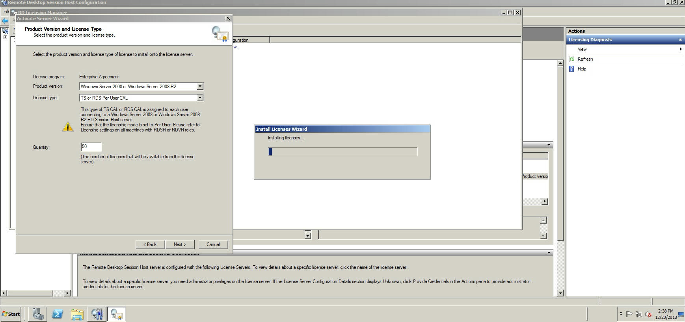
Task: Click the Help question mark icon
Action: 572,69
